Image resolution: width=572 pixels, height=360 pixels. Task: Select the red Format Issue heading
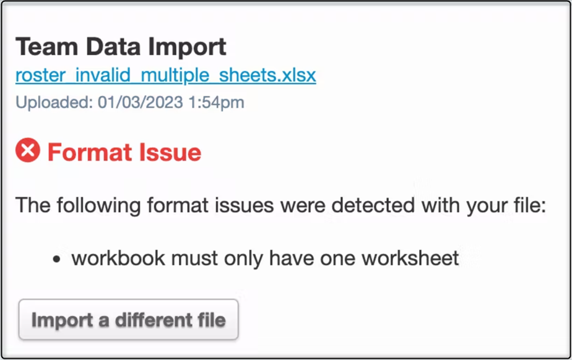124,152
